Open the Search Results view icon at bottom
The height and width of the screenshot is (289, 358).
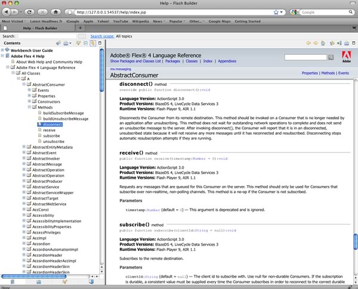(x=65, y=282)
